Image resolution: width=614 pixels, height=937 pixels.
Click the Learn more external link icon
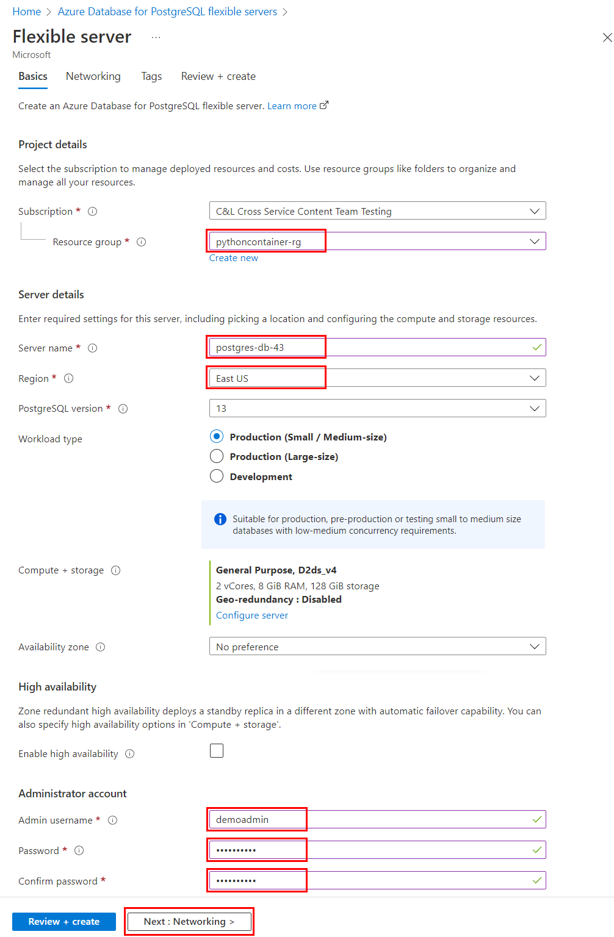(324, 104)
